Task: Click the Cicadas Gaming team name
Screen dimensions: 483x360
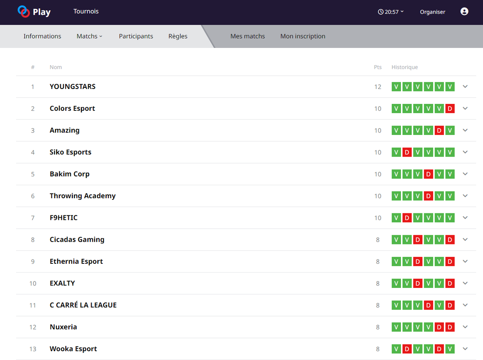Action: (x=77, y=240)
